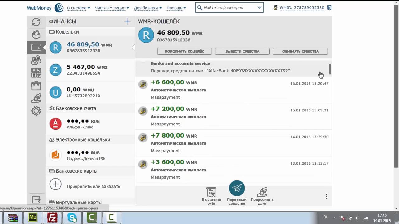Open the hand-with-coins loans sidebar icon
This screenshot has height=224, width=399.
36,98
